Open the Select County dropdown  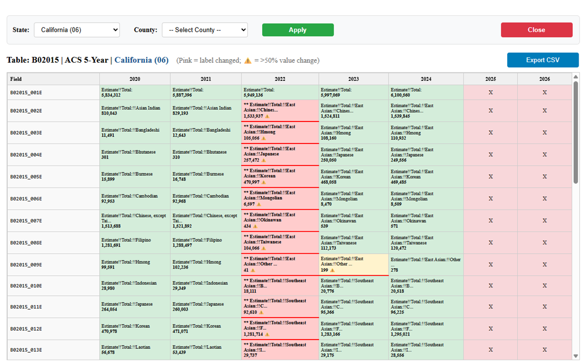point(205,30)
